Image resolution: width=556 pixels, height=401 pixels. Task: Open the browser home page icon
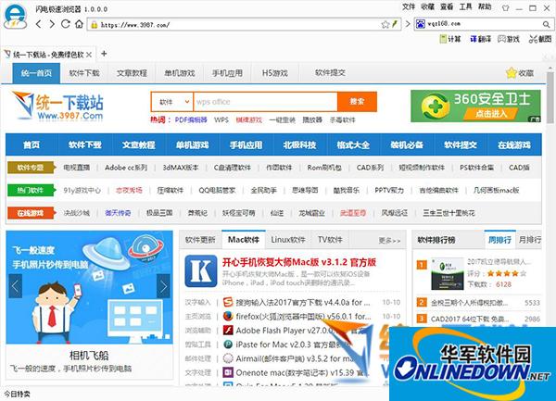click(79, 24)
